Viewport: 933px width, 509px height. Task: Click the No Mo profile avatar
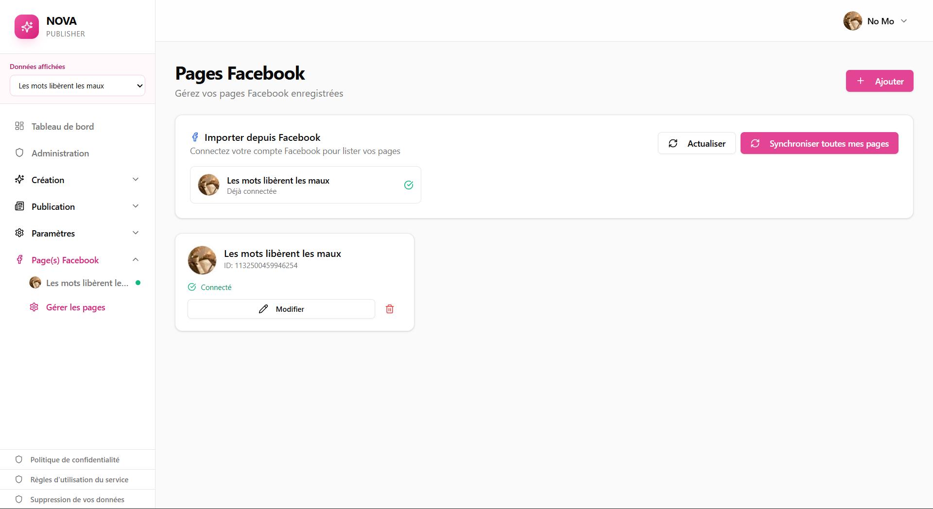pos(853,21)
